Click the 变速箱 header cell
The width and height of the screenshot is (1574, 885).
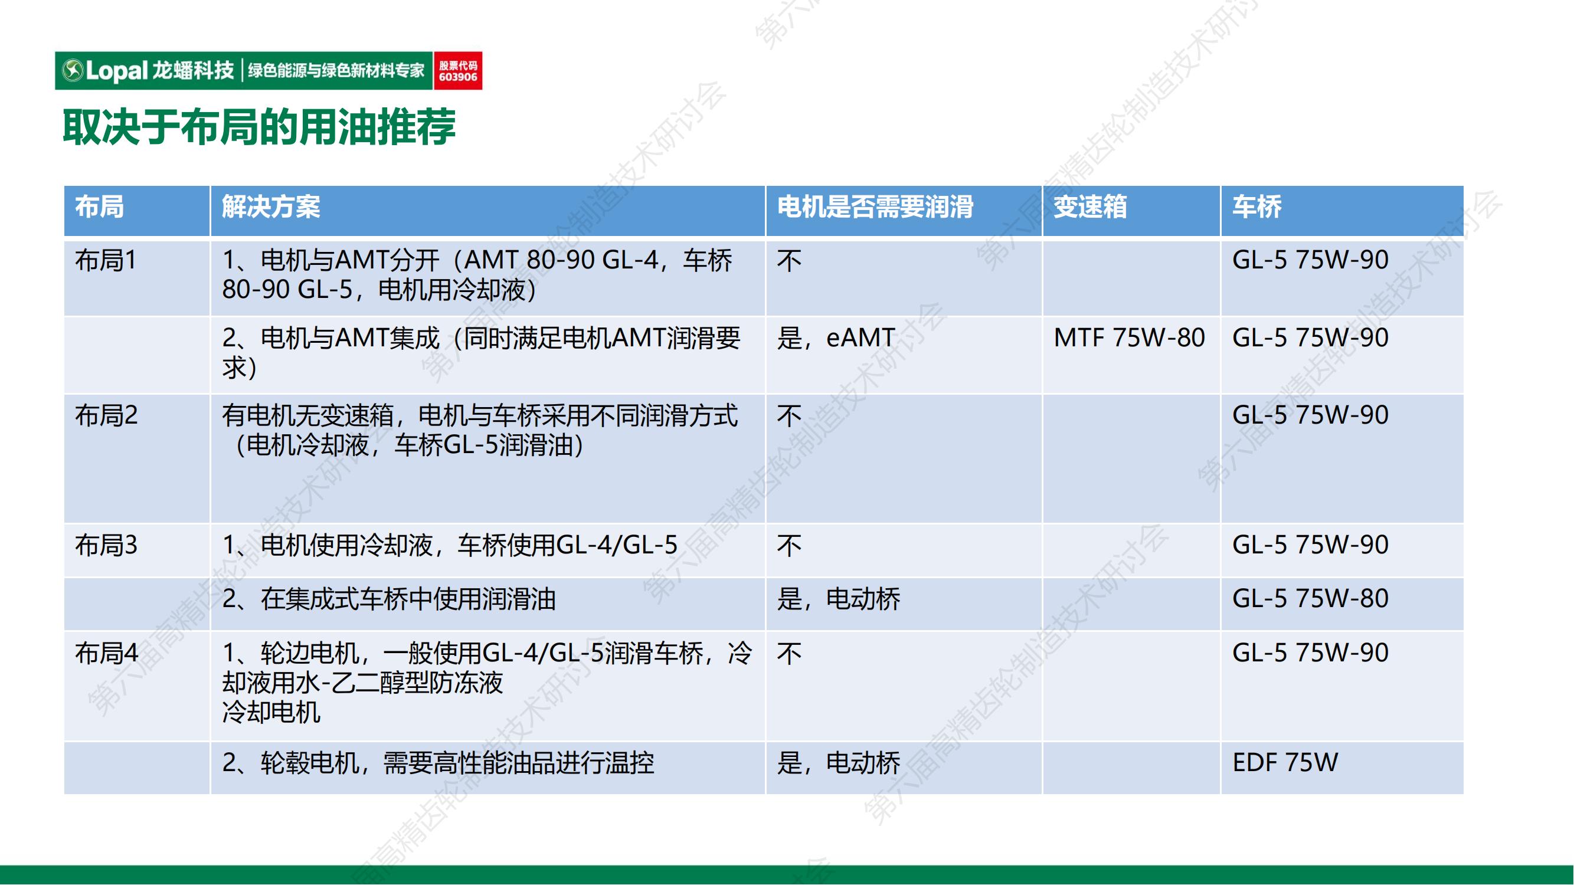click(x=1089, y=207)
